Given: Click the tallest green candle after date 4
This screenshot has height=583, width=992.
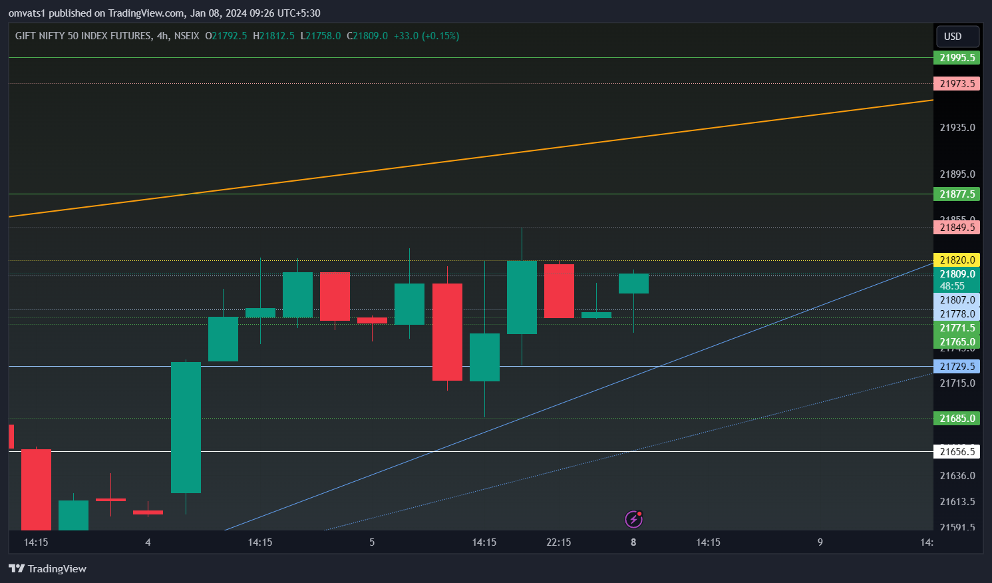Looking at the screenshot, I should (186, 427).
